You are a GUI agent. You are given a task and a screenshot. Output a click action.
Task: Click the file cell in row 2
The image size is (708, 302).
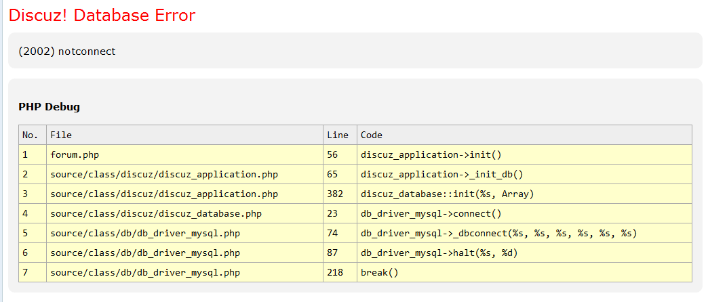(184, 175)
